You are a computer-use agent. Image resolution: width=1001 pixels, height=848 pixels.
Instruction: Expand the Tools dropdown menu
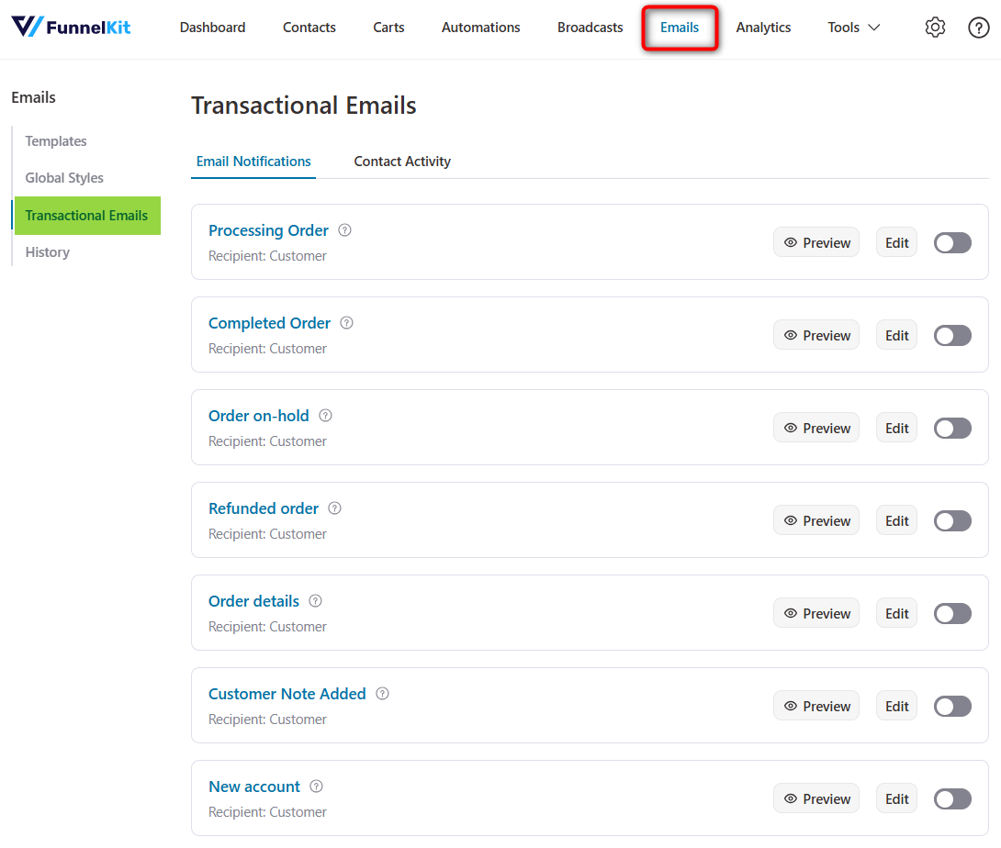pyautogui.click(x=853, y=28)
